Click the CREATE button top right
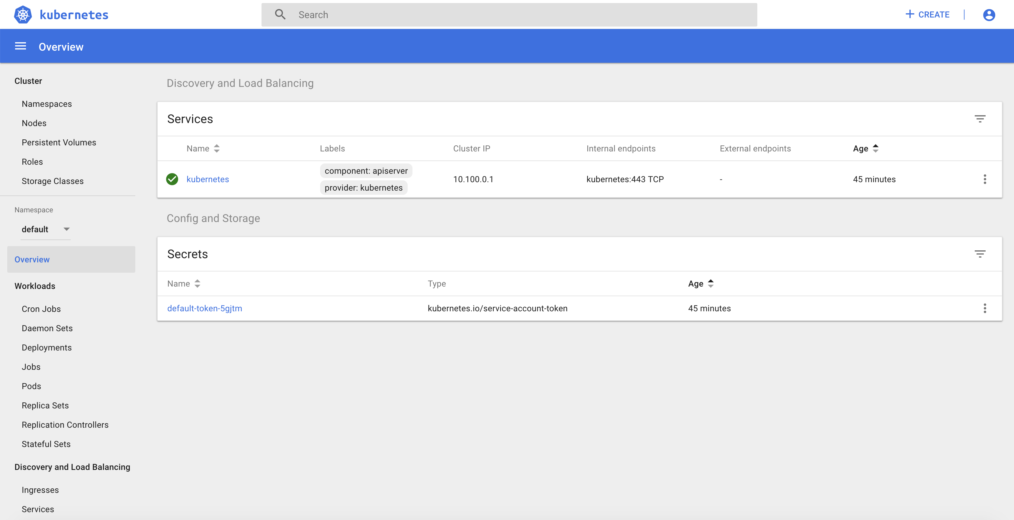Viewport: 1014px width, 520px height. point(926,14)
